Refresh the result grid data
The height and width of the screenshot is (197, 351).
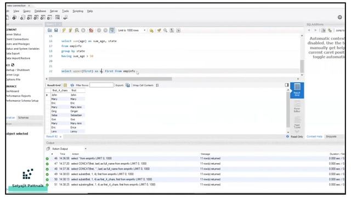point(72,85)
